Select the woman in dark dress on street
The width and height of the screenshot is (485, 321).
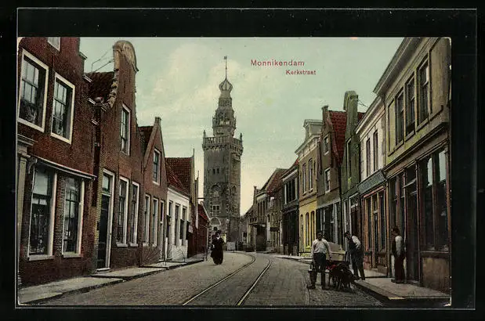pos(217,248)
